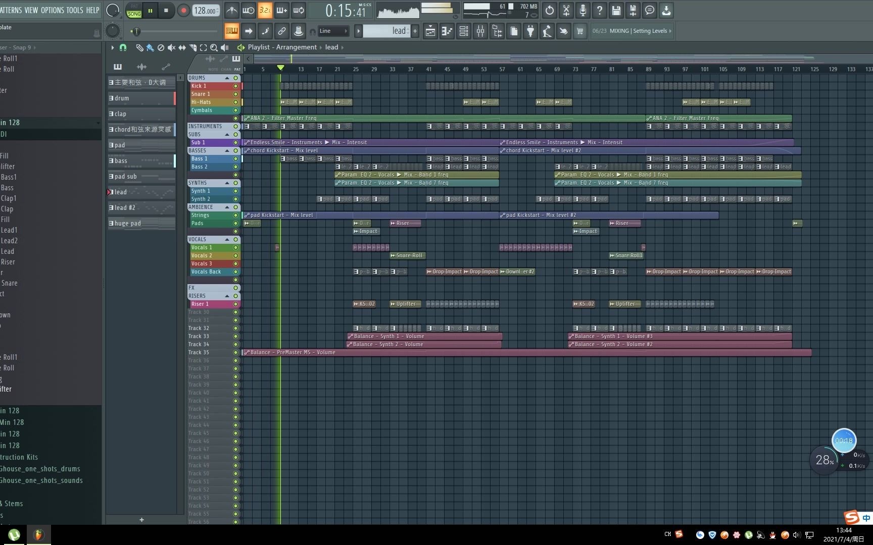Select the Paint brush tool
Screen dimensions: 873x545
[150, 47]
